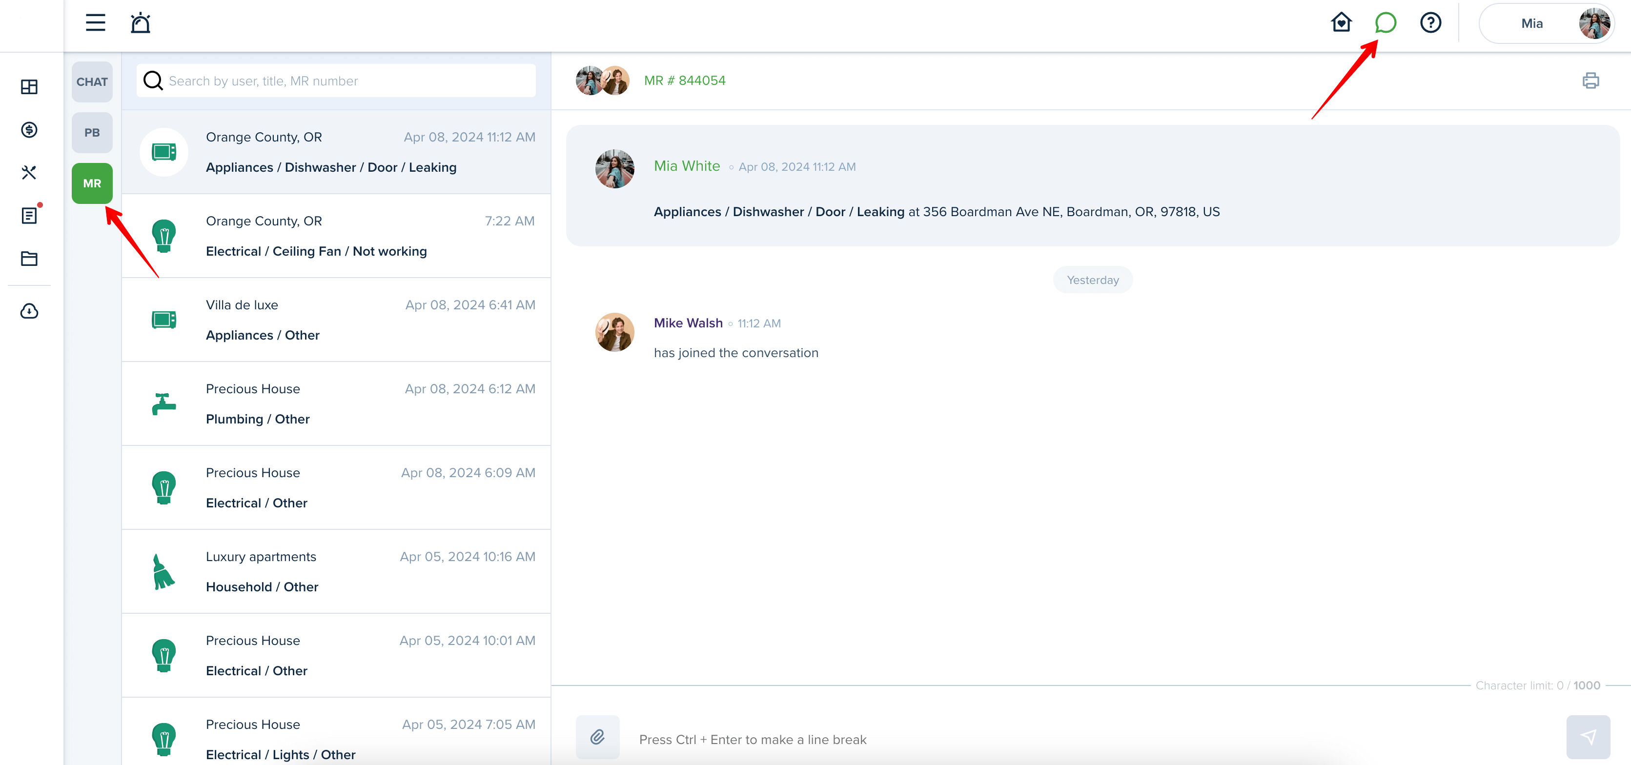This screenshot has height=765, width=1631.
Task: Open the notes sidebar icon with red dot
Action: tap(29, 215)
